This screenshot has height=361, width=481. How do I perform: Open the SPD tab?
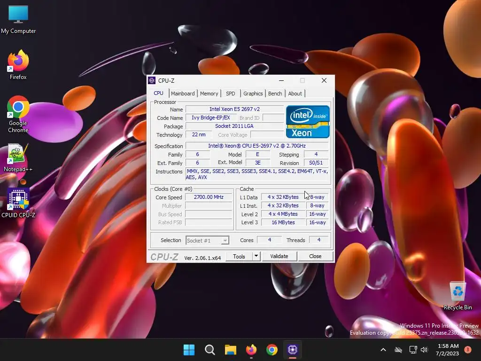tap(230, 94)
